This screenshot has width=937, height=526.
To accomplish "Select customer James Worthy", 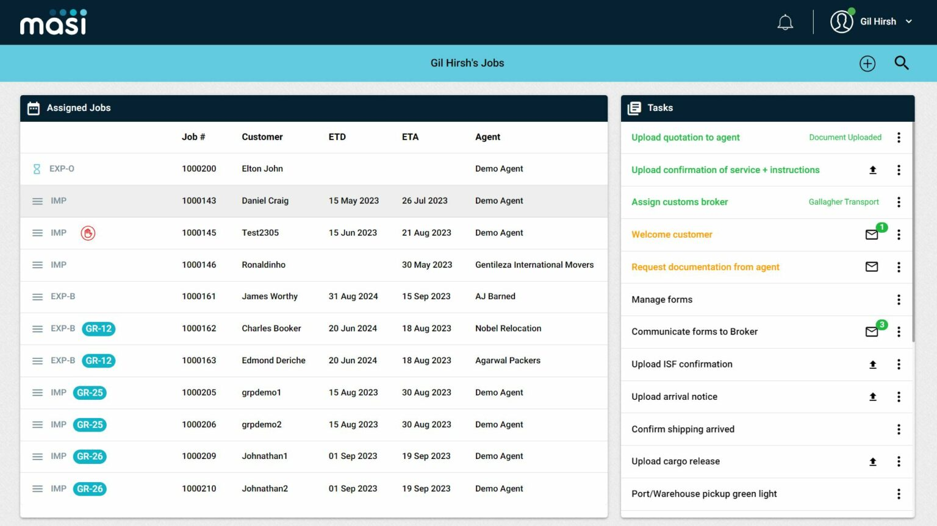I will click(270, 297).
